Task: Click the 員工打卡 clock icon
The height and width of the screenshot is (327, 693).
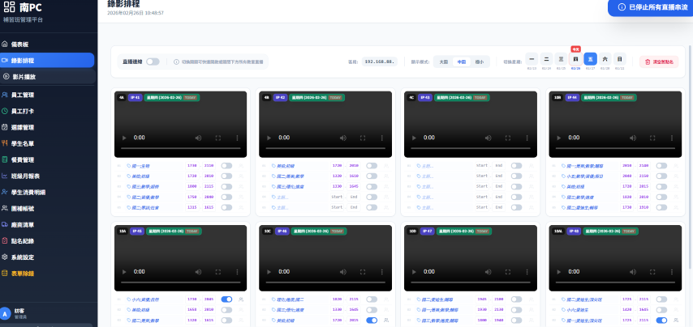Action: click(6, 111)
